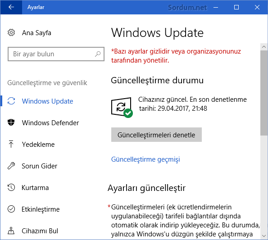268x240 pixels.
Task: Click the Windows Update sync arrows icon in sidebar
Action: coord(11,101)
